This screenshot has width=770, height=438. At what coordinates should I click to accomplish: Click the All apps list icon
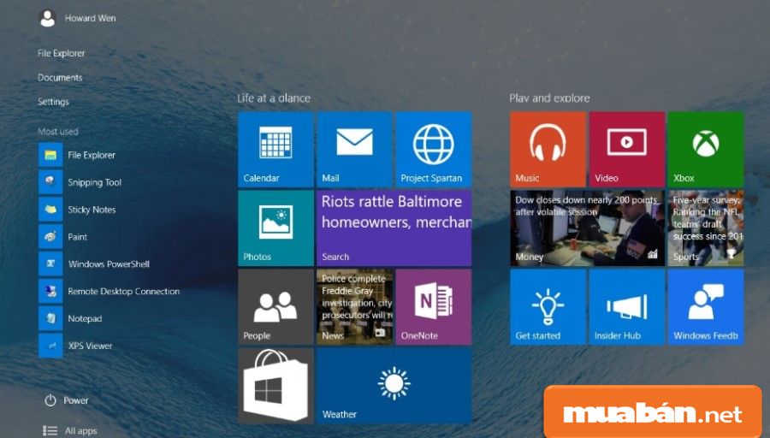click(x=50, y=430)
